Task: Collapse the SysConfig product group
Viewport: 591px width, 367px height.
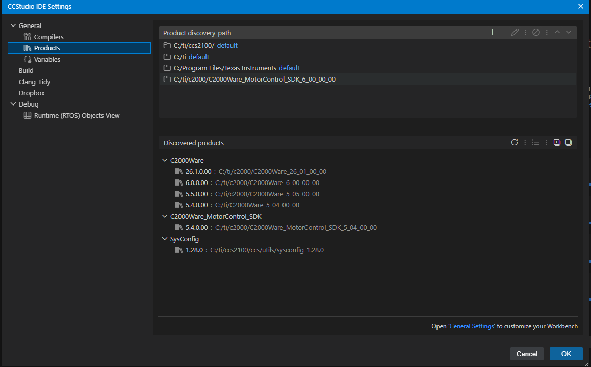Action: click(x=165, y=239)
